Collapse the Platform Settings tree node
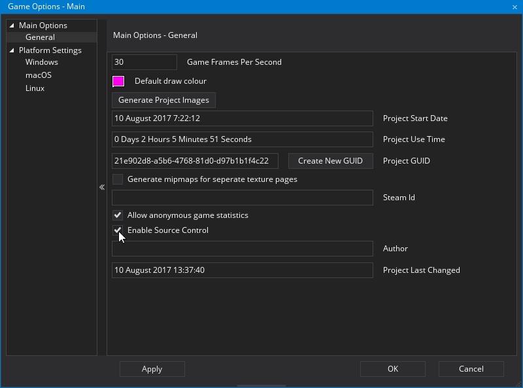The height and width of the screenshot is (388, 523). point(12,50)
